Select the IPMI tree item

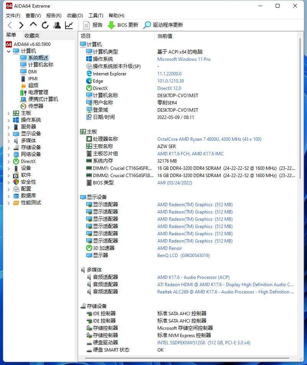[x=29, y=79]
